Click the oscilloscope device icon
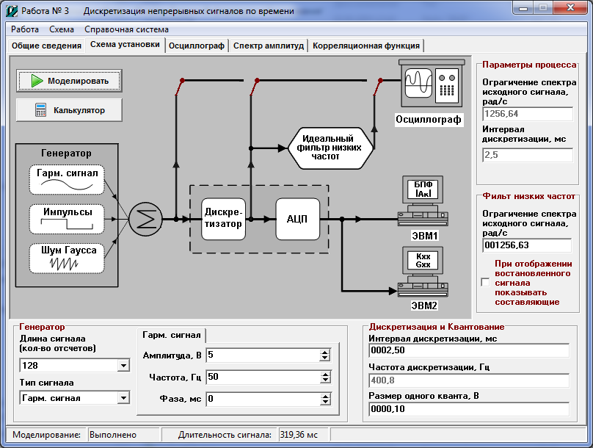Screen dimensions: 593x448 pos(431,84)
